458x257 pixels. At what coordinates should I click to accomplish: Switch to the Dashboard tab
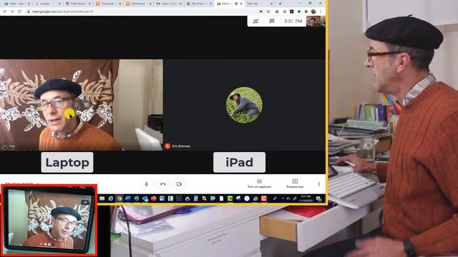(x=138, y=4)
